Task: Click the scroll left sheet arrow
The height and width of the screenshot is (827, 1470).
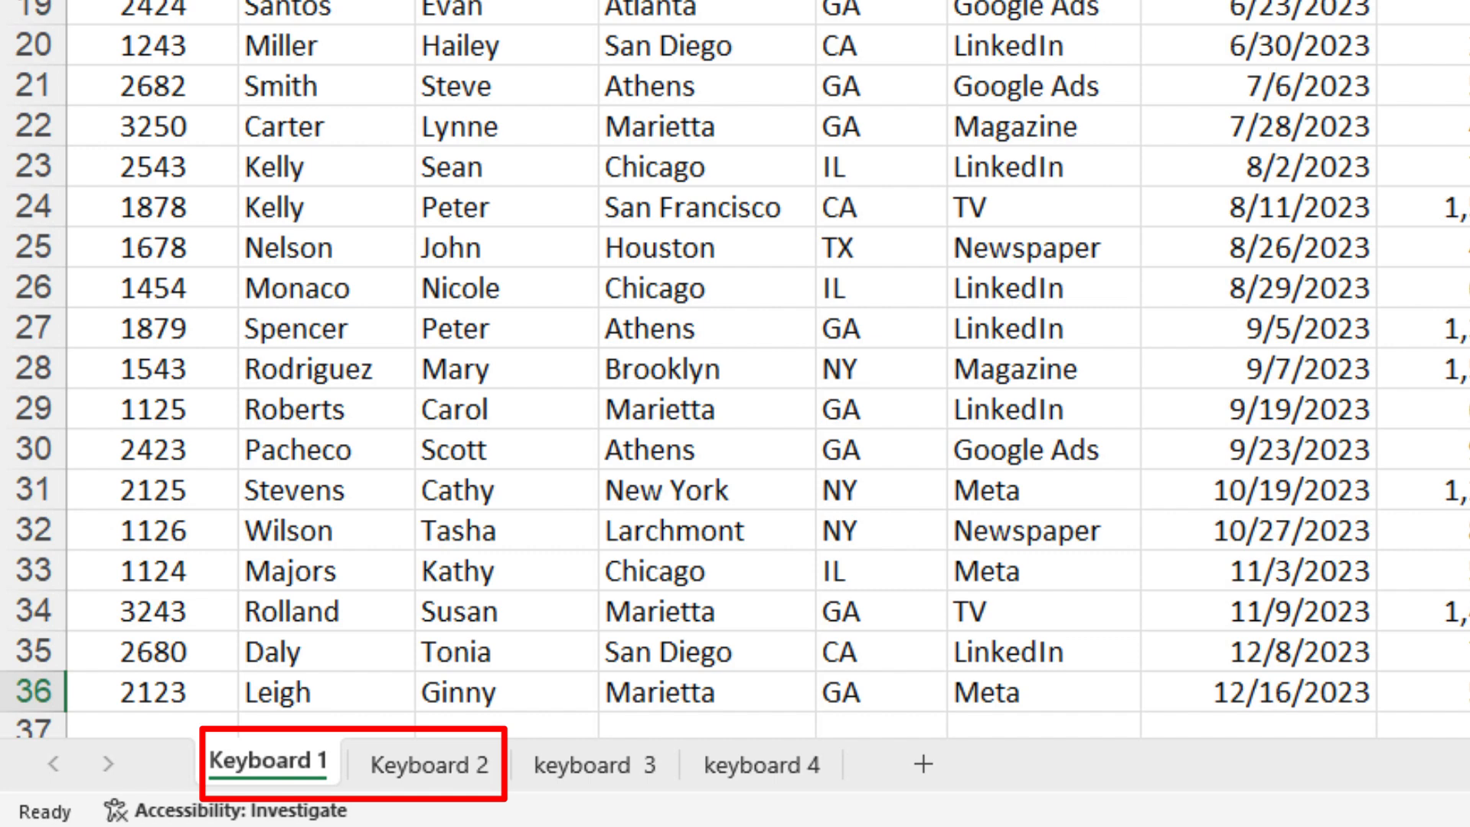Action: pos(53,763)
